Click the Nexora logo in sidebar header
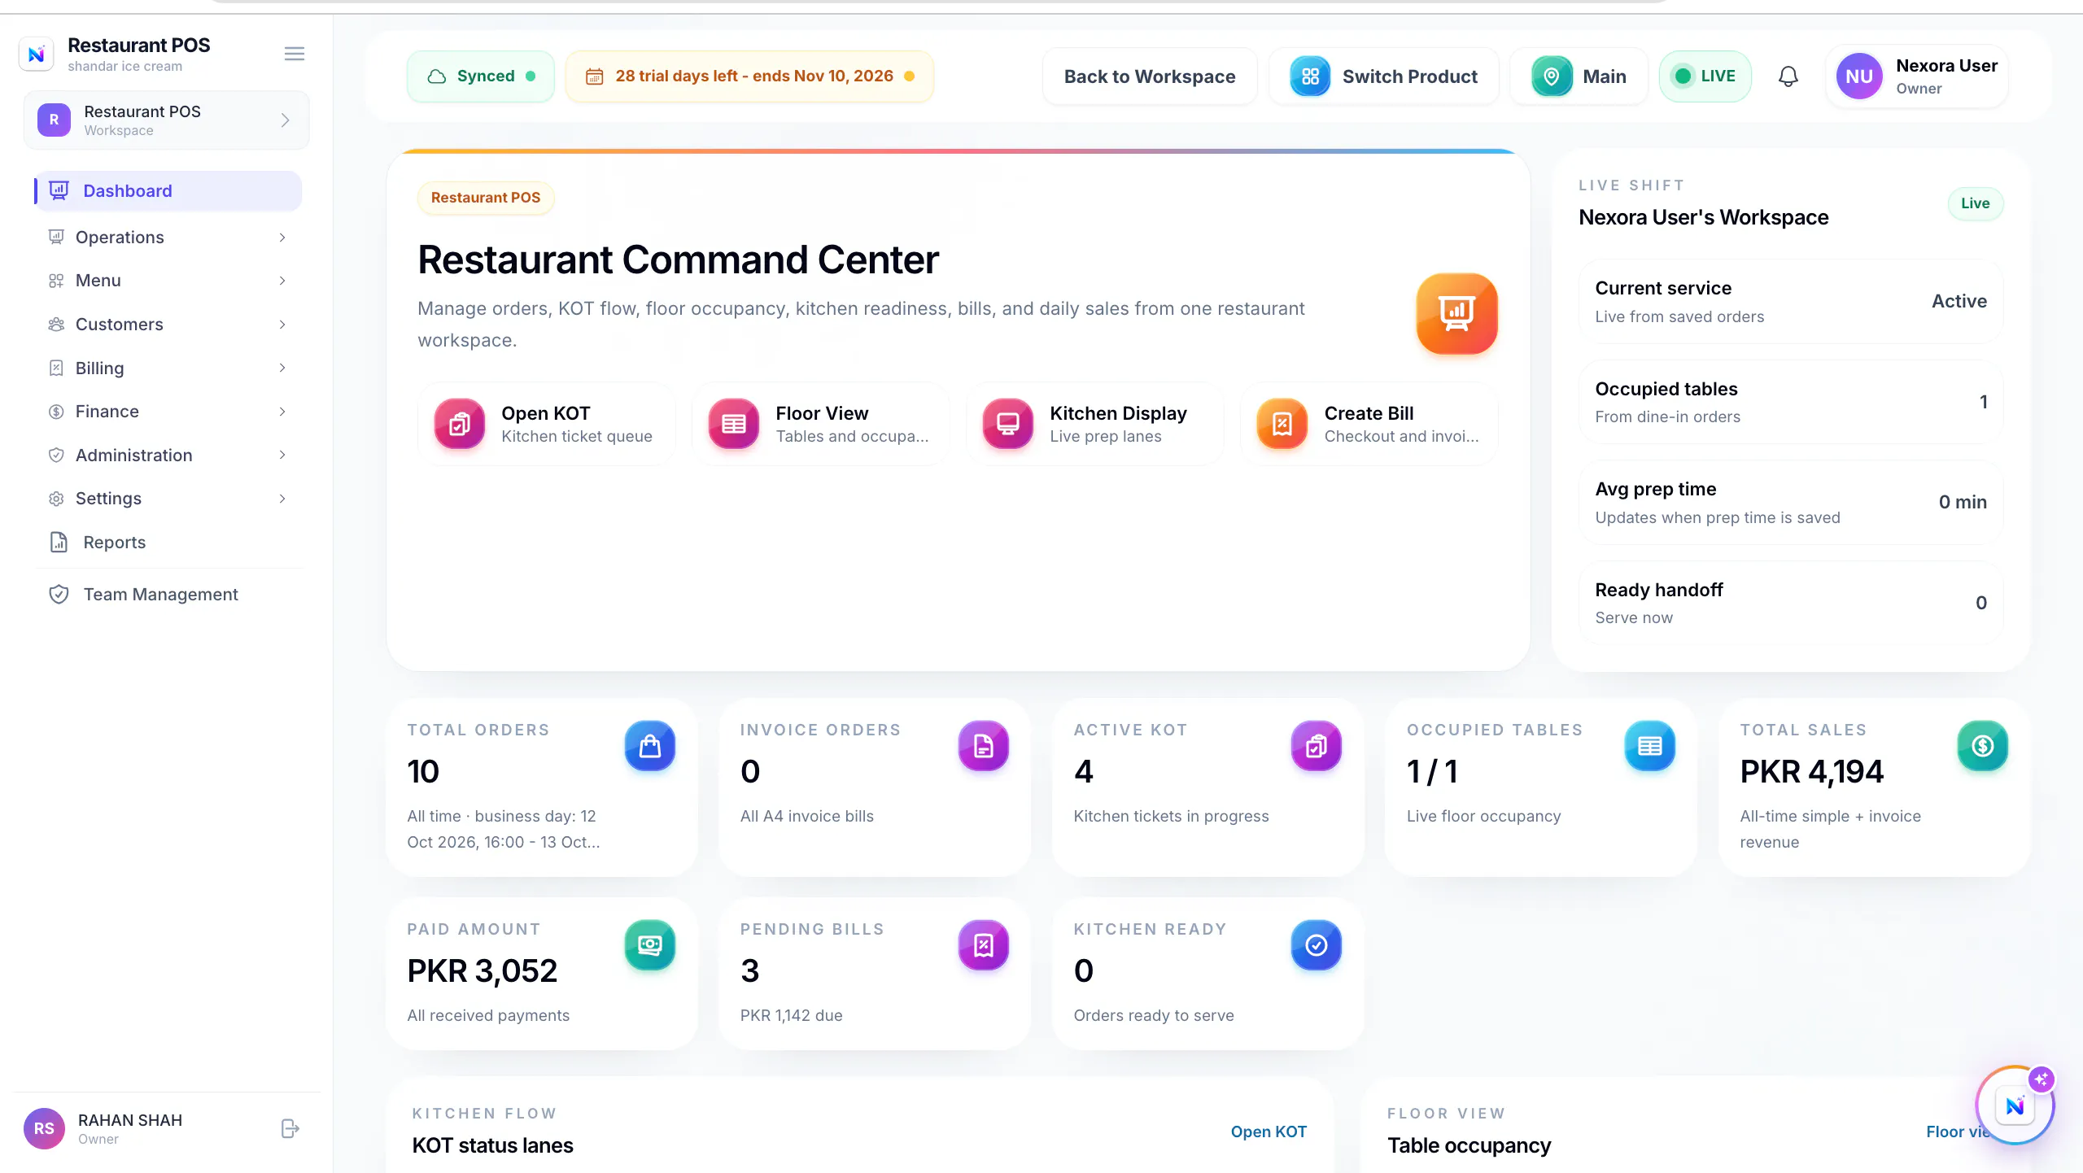The height and width of the screenshot is (1173, 2083). 36,55
